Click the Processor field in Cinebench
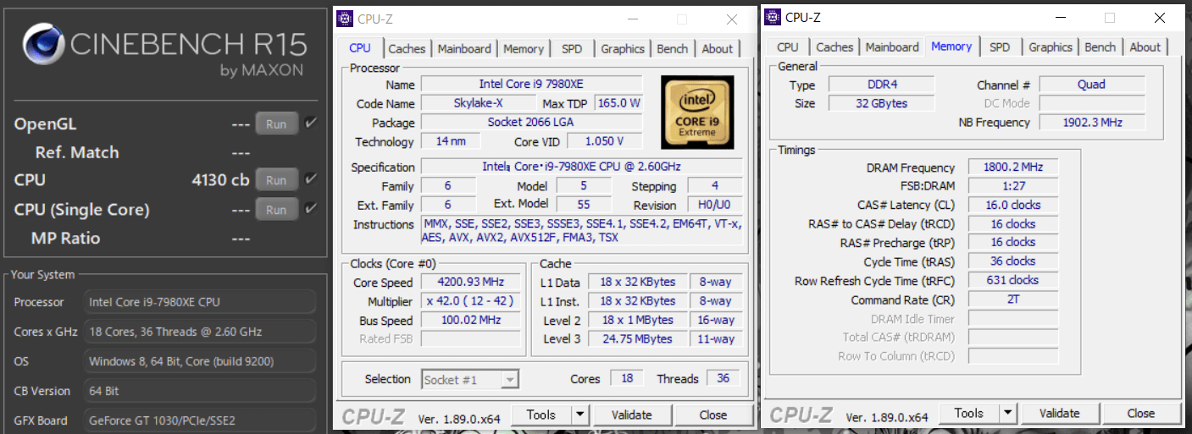1192x434 pixels. click(201, 302)
